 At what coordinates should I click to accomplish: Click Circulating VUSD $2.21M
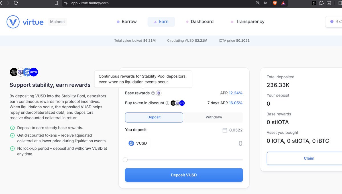(187, 41)
